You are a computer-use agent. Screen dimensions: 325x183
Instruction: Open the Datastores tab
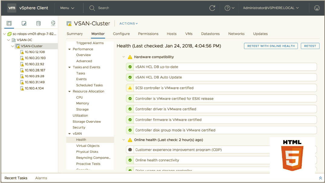210,34
